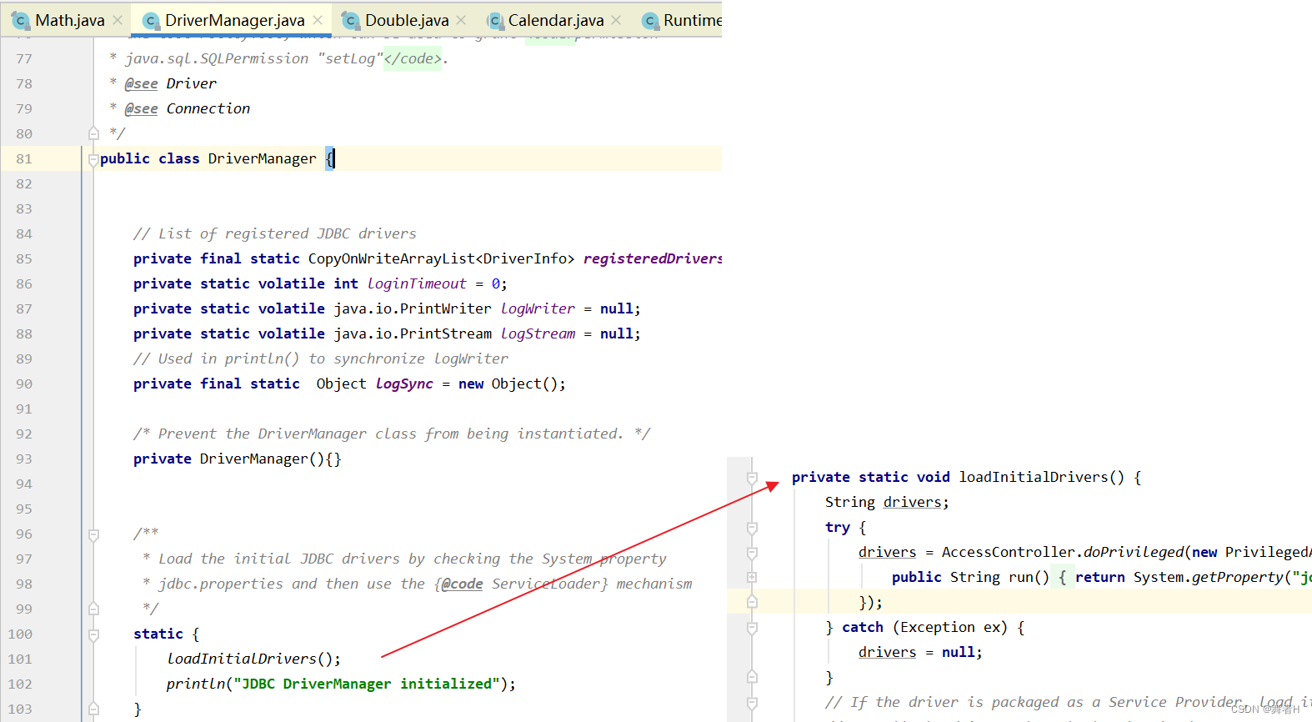Collapse the Javadoc comment ending at line 80
The image size is (1312, 722).
click(93, 133)
